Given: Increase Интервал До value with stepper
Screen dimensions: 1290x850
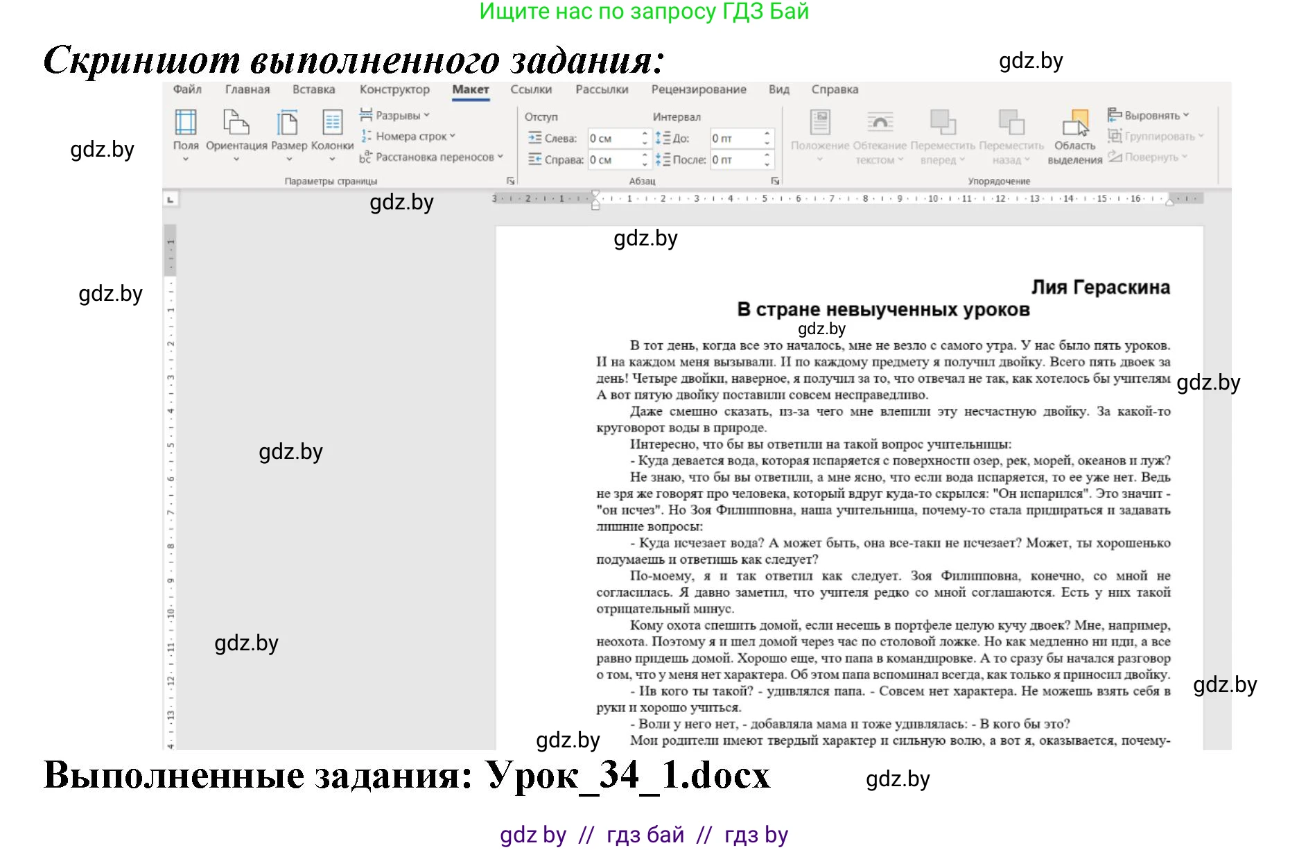Looking at the screenshot, I should (767, 133).
